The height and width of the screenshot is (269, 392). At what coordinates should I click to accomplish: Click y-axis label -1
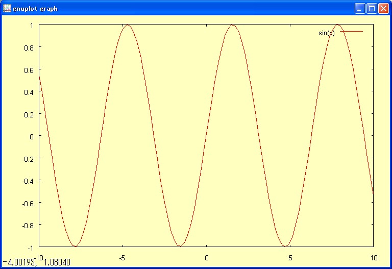pyautogui.click(x=30, y=248)
